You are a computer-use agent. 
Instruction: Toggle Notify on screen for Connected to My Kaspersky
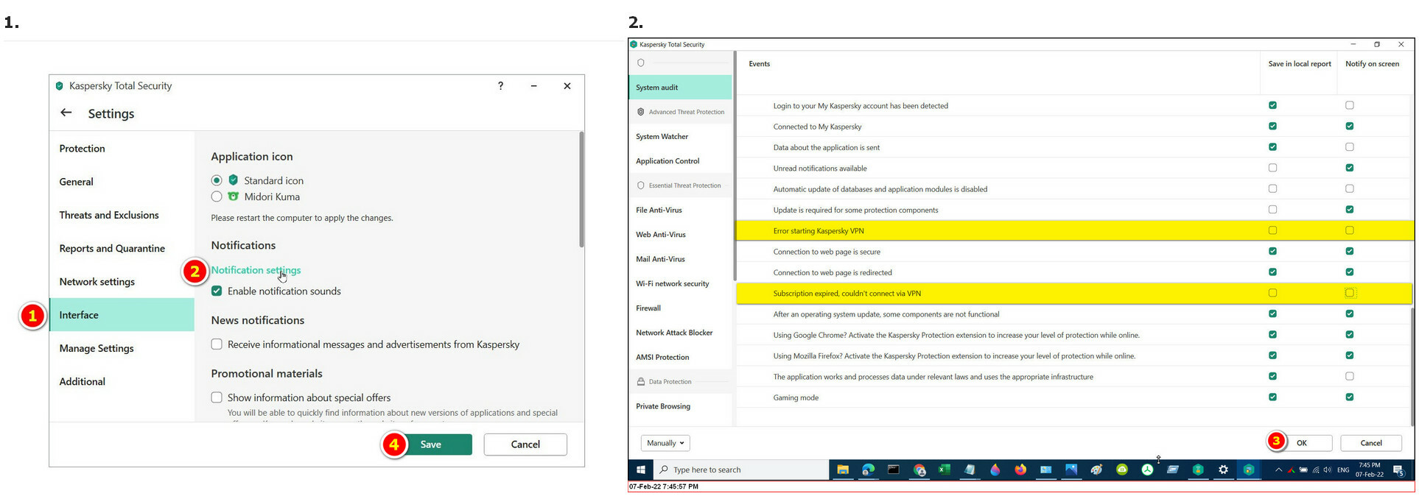(1350, 126)
